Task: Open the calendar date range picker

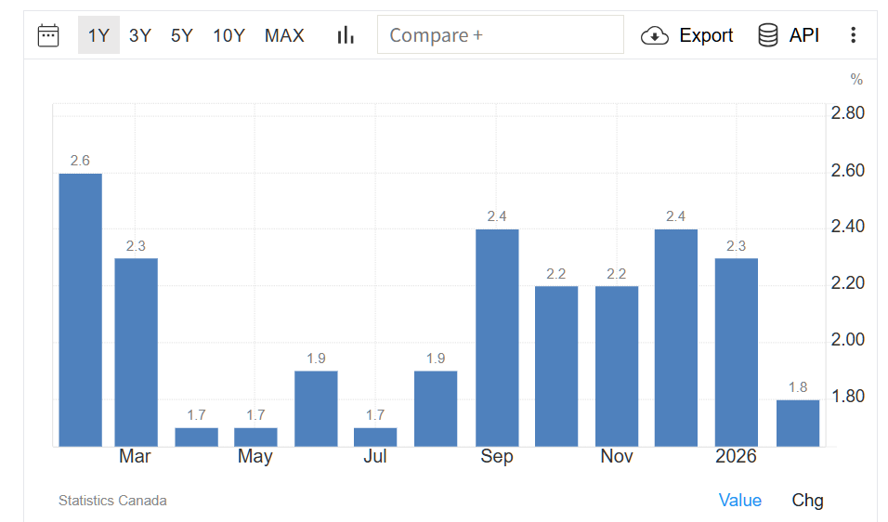Action: click(x=48, y=35)
